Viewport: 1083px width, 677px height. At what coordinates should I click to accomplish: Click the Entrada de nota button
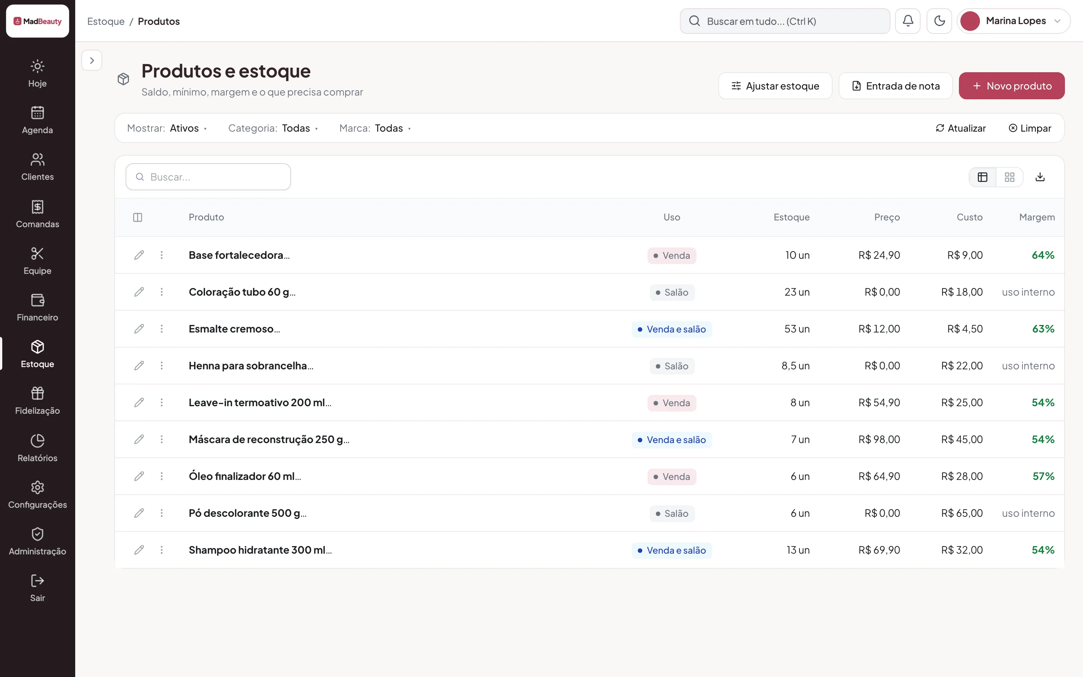coord(895,86)
